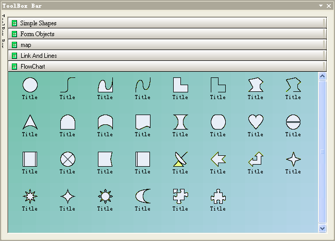Choose the left-pointing notched arrow shape
The image size is (335, 241).
click(218, 159)
